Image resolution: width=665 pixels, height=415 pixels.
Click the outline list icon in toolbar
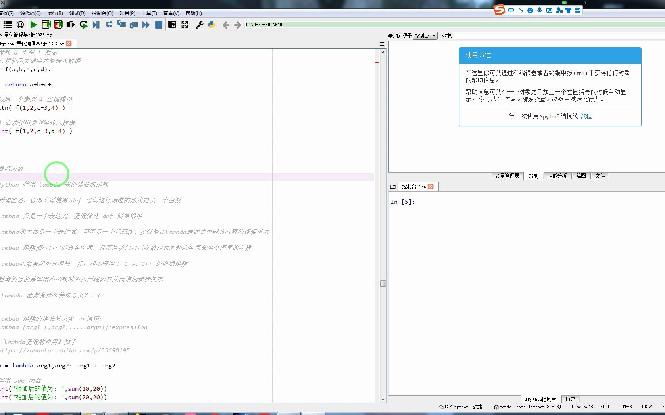tap(8, 25)
